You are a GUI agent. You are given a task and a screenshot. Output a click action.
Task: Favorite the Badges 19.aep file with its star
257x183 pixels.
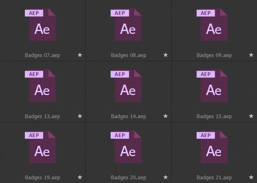80,177
